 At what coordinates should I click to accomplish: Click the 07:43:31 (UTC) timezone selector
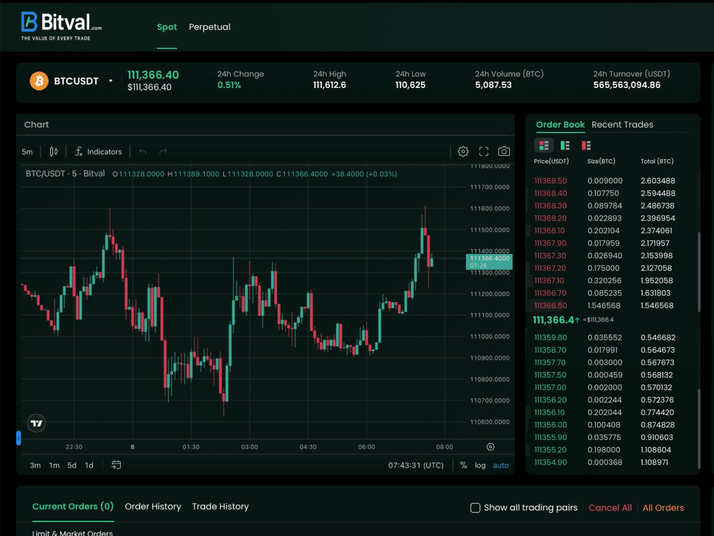pyautogui.click(x=416, y=465)
